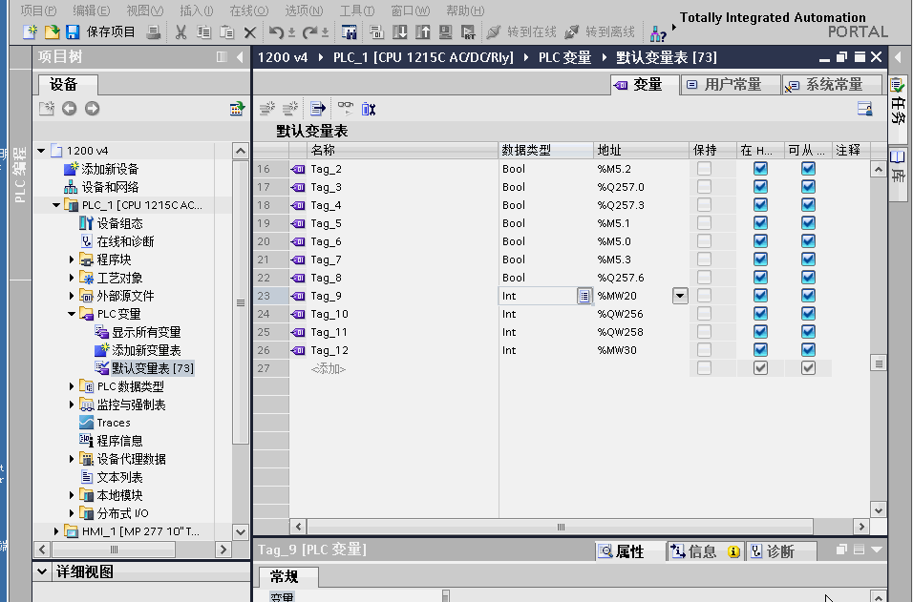Open the 在线(O) menu
This screenshot has width=913, height=602.
[248, 10]
